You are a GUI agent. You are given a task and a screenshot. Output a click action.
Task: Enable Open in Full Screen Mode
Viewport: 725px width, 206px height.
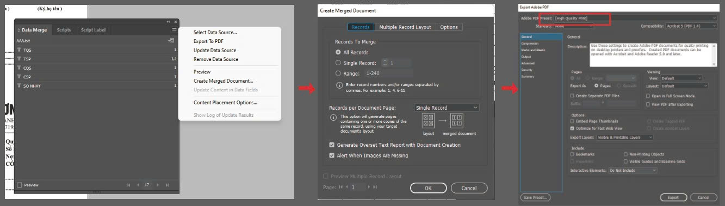[x=648, y=96]
